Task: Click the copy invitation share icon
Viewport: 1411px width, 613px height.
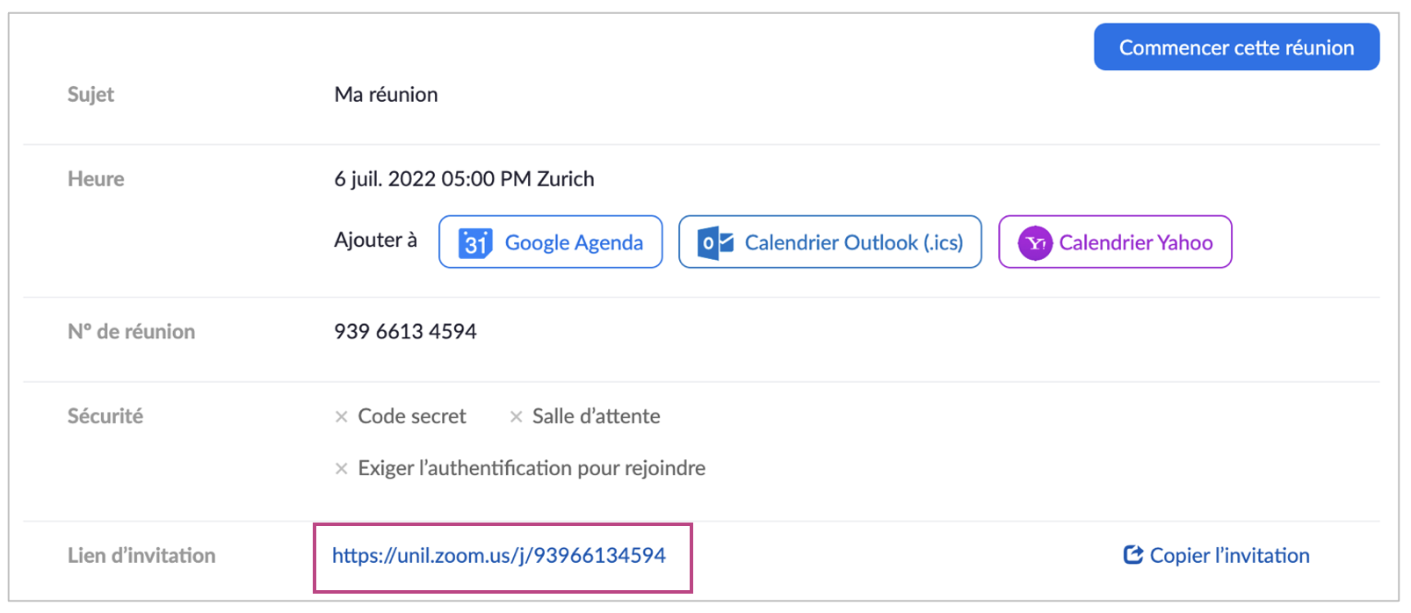Action: (1133, 555)
